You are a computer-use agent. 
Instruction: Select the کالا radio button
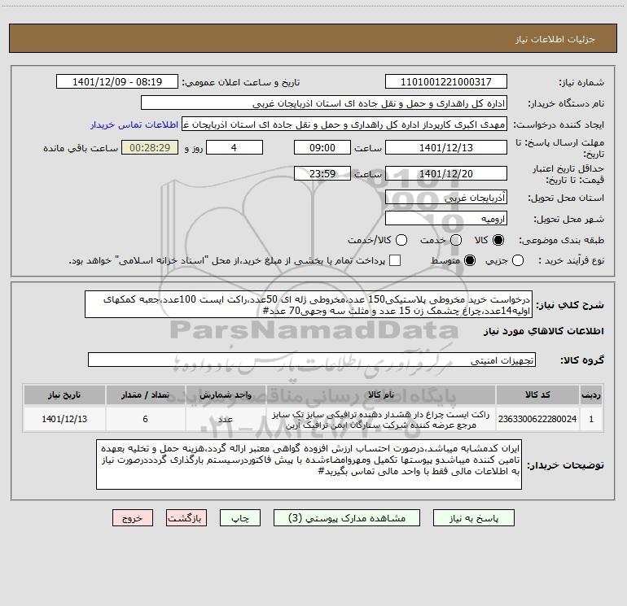point(498,240)
